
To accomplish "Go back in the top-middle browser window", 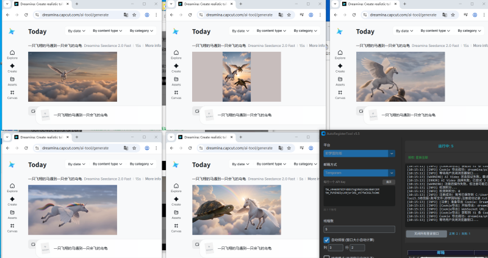I will [x=171, y=15].
